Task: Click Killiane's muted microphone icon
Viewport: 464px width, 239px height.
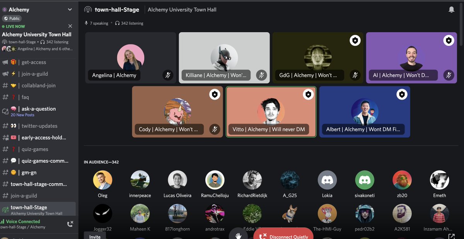Action: [261, 75]
